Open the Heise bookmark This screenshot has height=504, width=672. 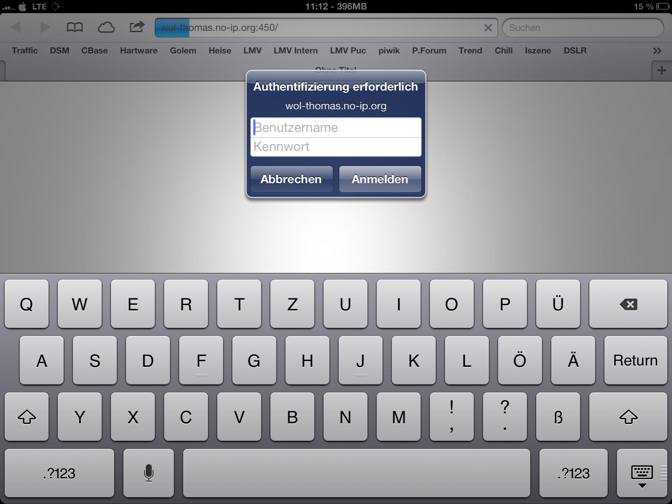pyautogui.click(x=220, y=51)
